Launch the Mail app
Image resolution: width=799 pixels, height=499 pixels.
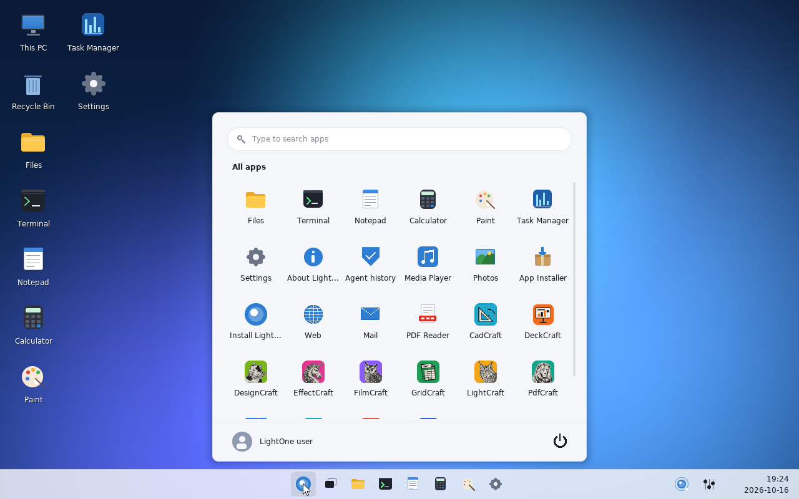370,321
